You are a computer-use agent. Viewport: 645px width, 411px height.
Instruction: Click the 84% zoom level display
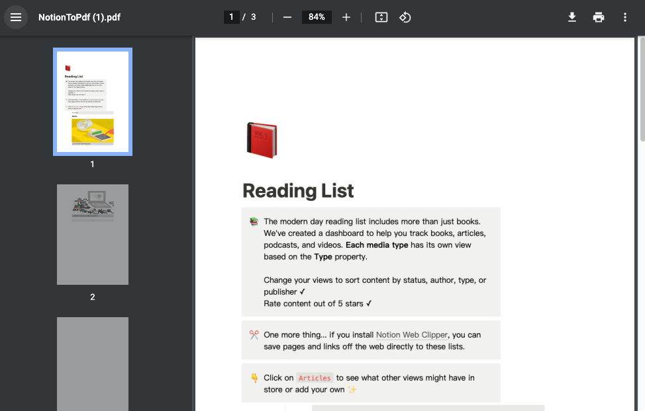(x=316, y=17)
